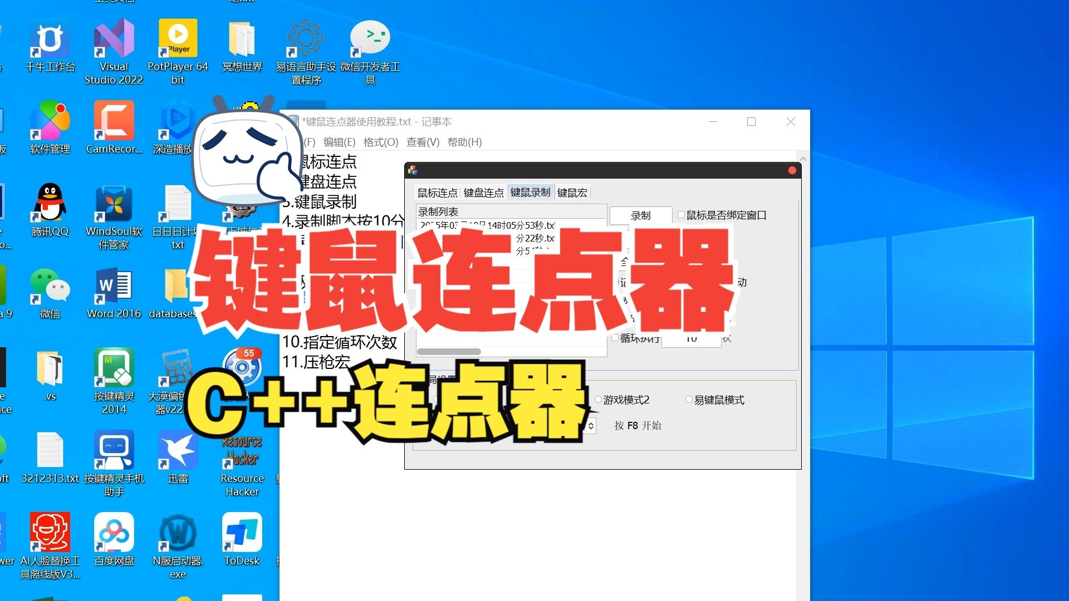Open Notepad's 帮助(H) menu

(464, 142)
